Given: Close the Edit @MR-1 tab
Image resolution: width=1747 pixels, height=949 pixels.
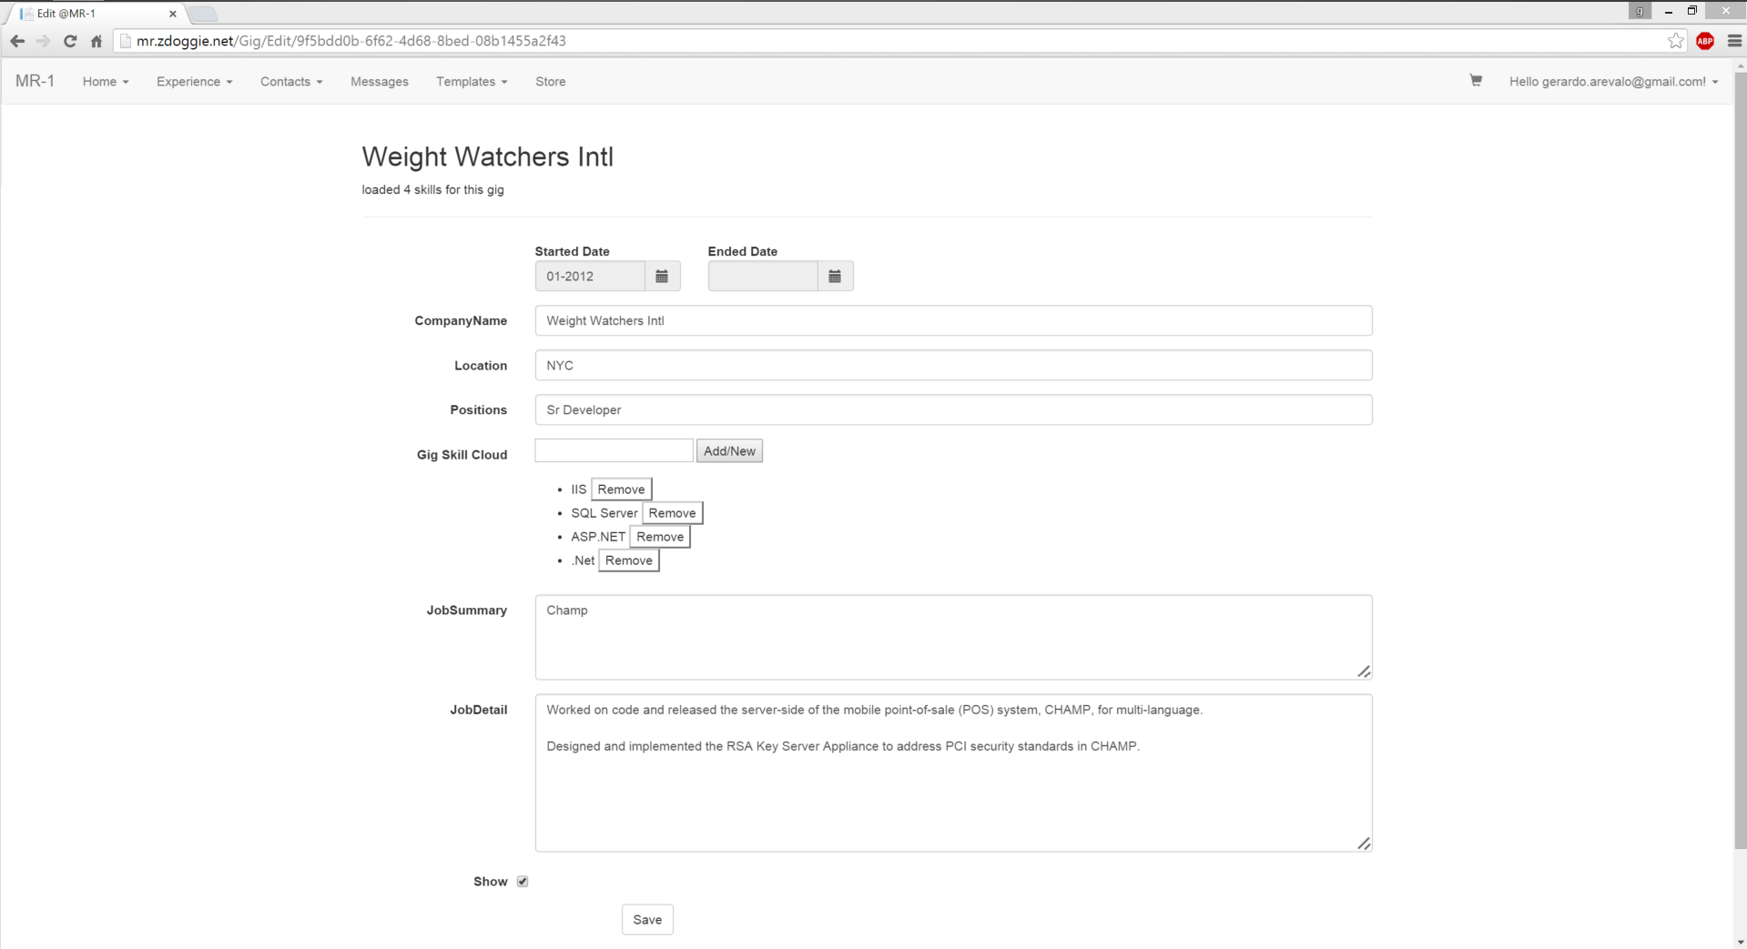Looking at the screenshot, I should pyautogui.click(x=173, y=14).
